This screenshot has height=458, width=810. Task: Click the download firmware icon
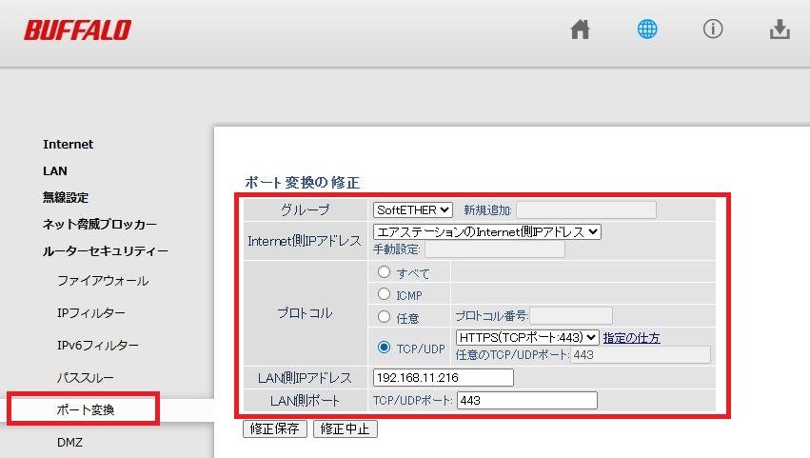pos(780,30)
